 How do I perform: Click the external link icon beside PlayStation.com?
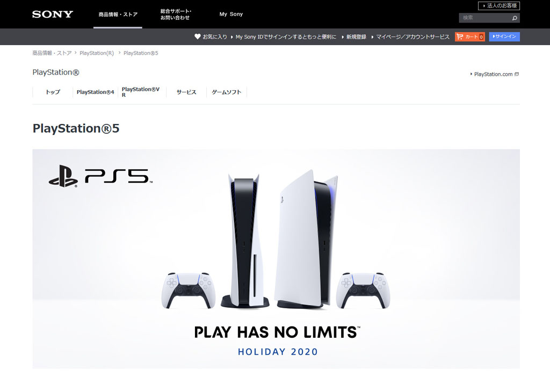tap(517, 74)
